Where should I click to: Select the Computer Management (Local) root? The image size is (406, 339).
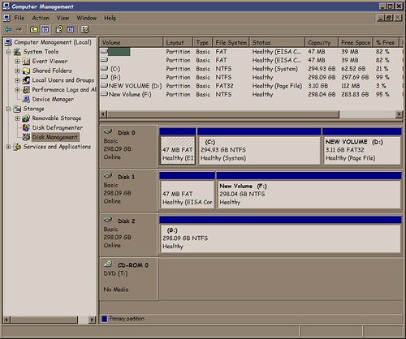click(53, 42)
